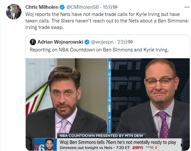
Task: Click the verified badge beside Adrian Wojnarowski
Action: click(x=87, y=42)
